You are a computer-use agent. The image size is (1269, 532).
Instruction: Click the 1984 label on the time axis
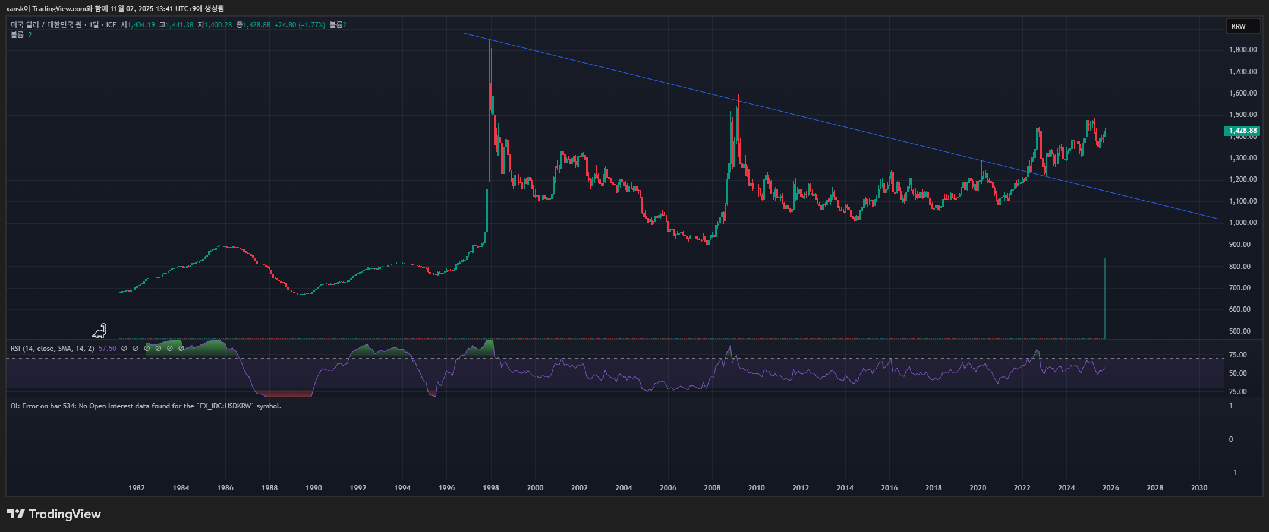click(x=181, y=488)
